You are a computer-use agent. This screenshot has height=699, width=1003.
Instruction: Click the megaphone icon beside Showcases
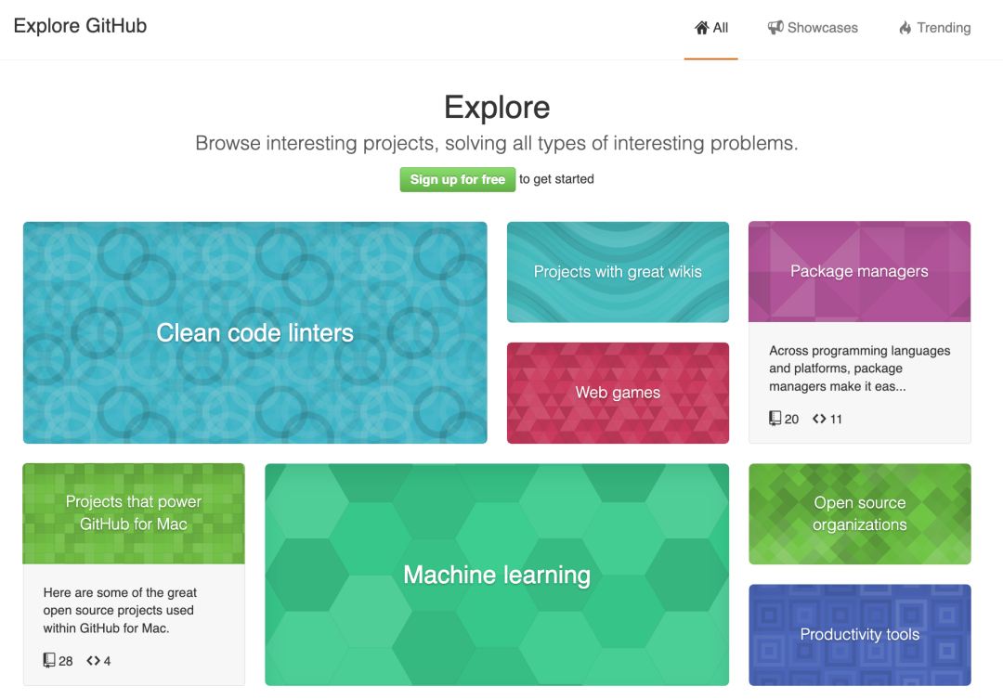pyautogui.click(x=775, y=28)
